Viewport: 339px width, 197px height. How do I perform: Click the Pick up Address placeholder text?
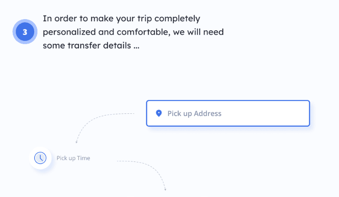tap(194, 113)
